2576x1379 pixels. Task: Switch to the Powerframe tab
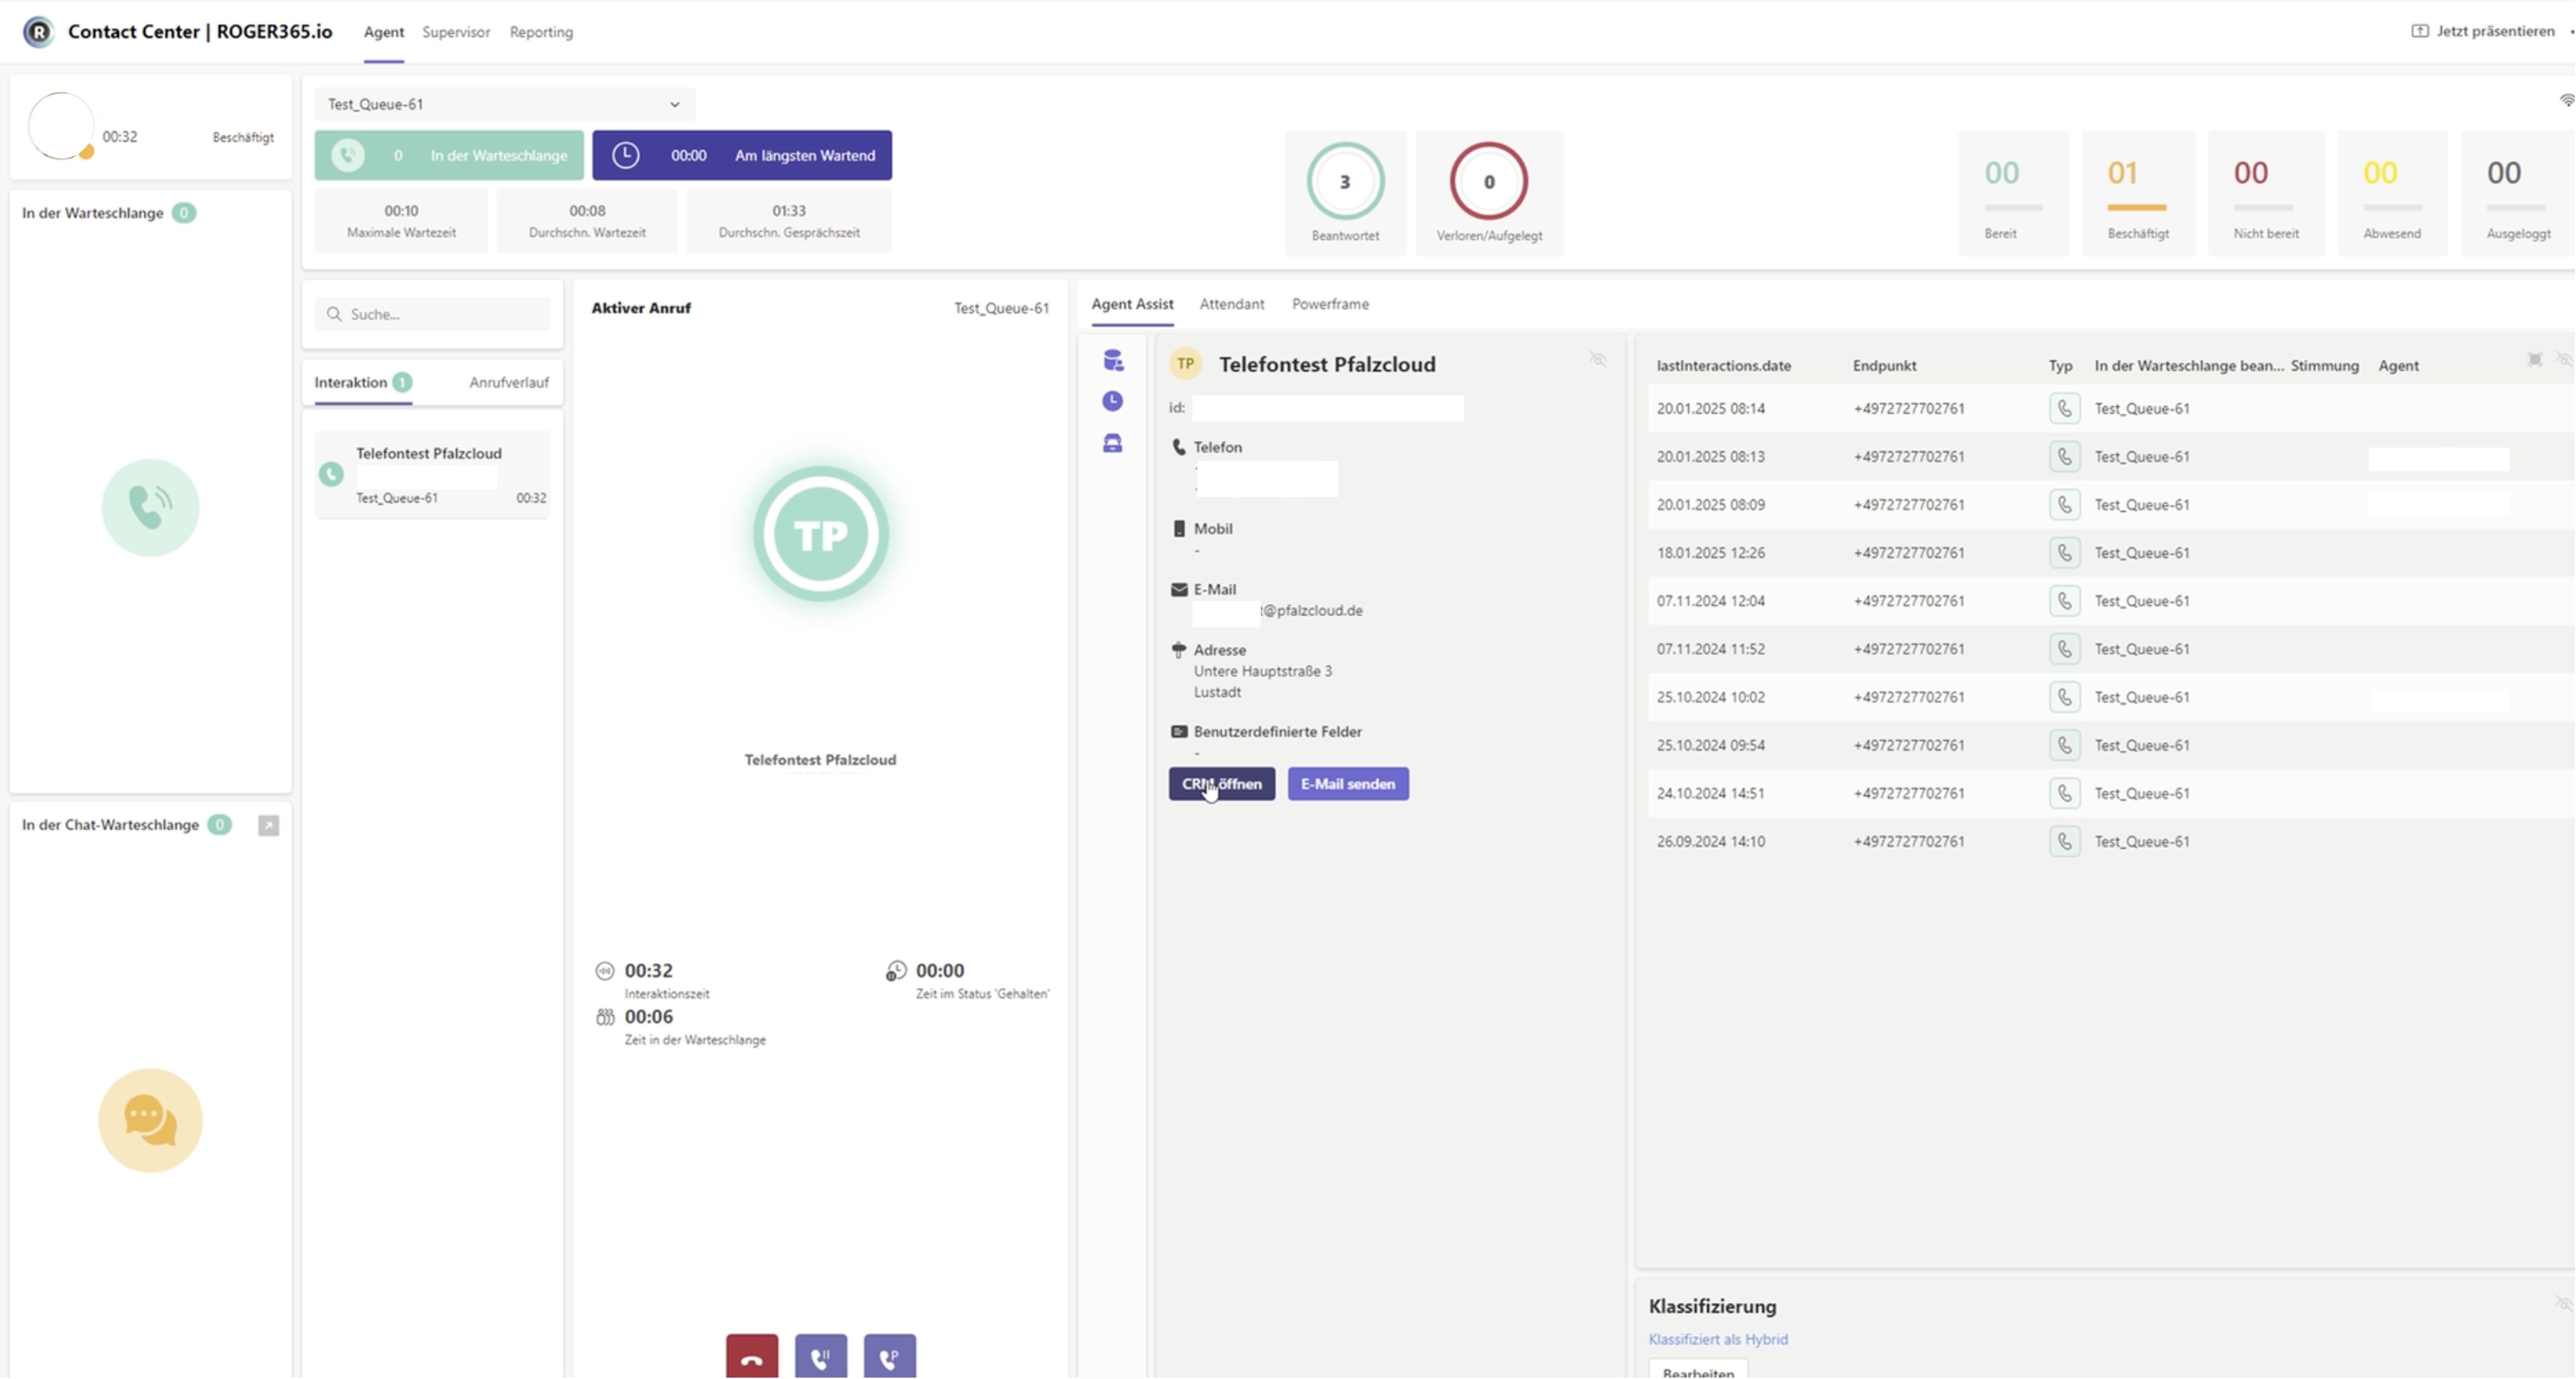point(1329,304)
